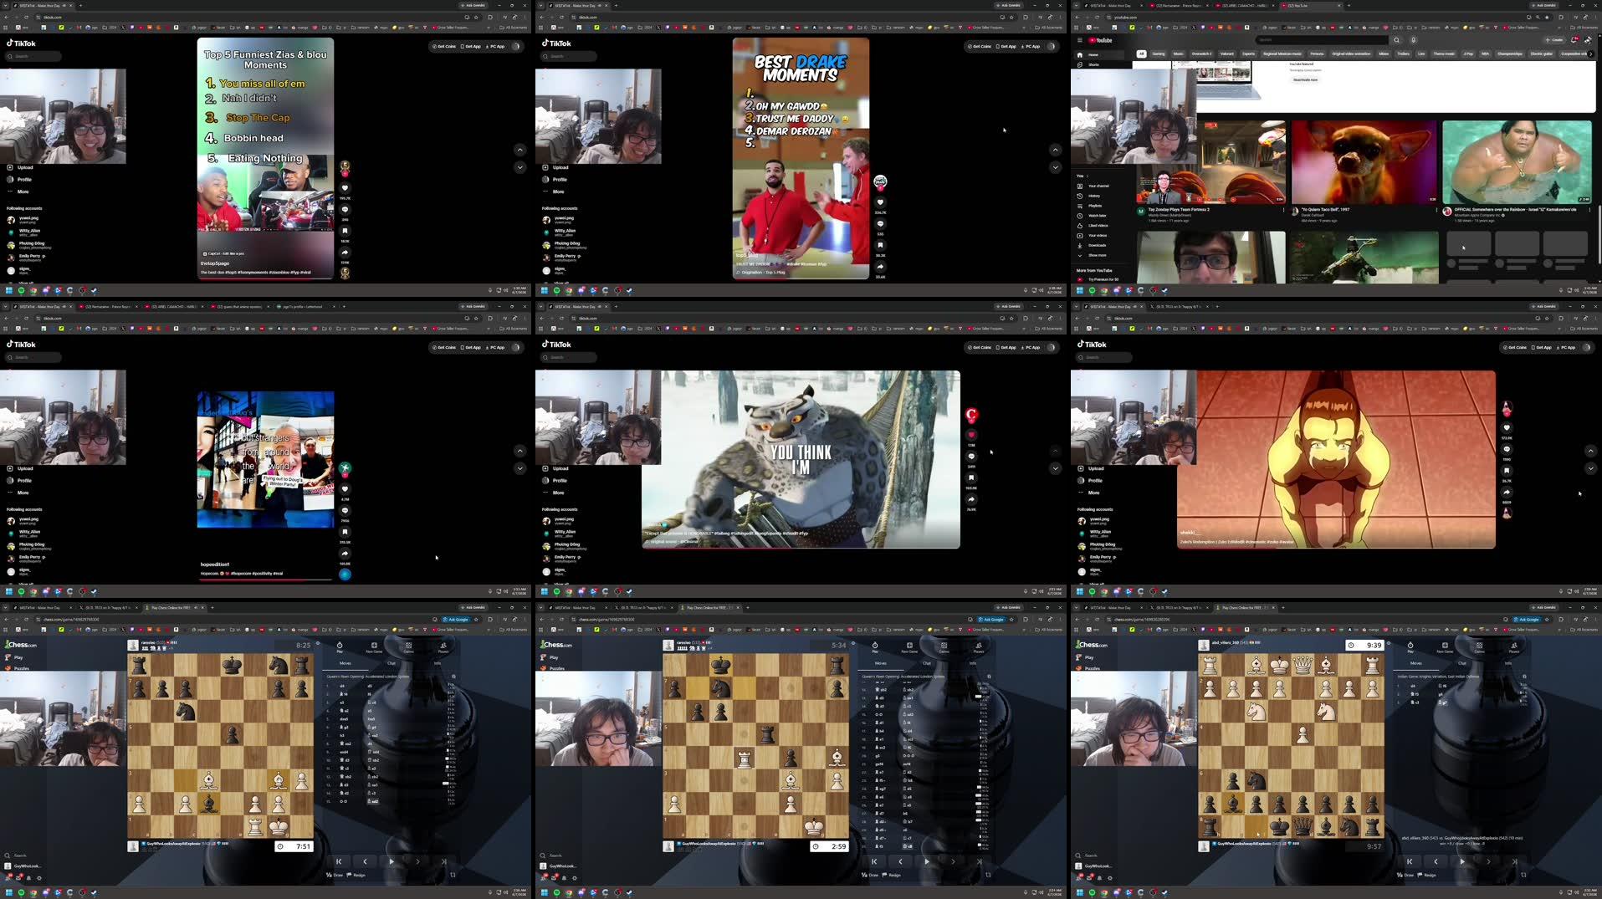
Task: Click YouTube search input field
Action: click(x=1321, y=40)
